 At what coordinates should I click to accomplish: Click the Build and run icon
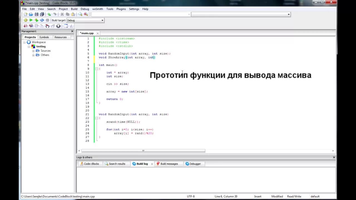click(36, 20)
